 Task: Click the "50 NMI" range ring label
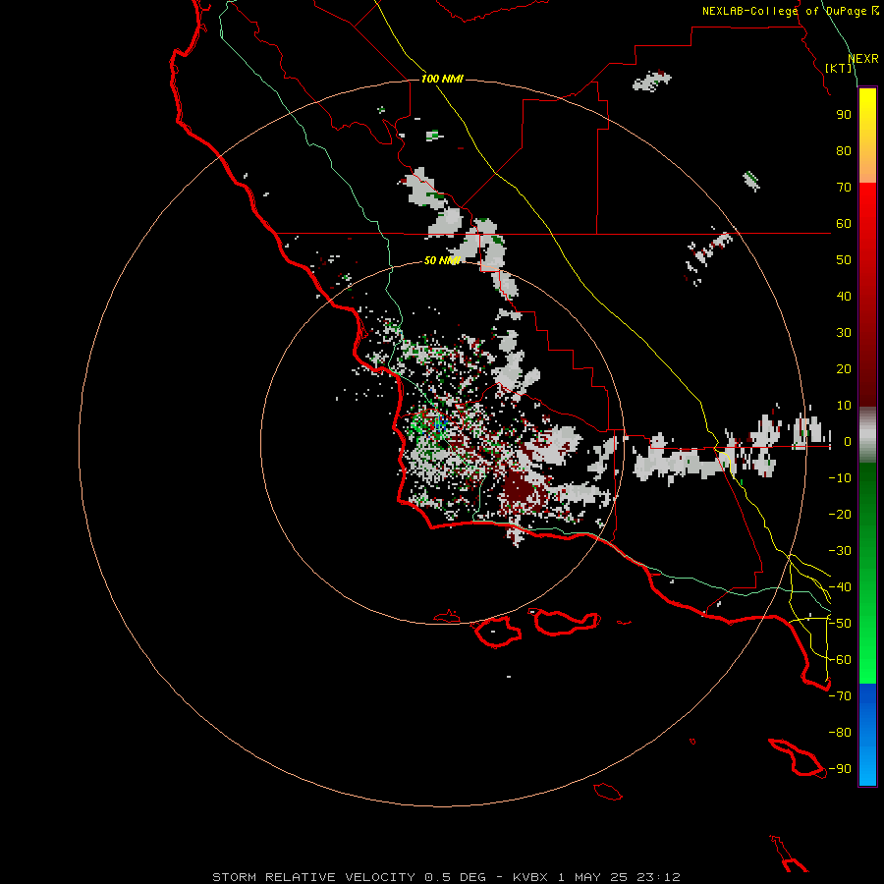click(x=442, y=260)
